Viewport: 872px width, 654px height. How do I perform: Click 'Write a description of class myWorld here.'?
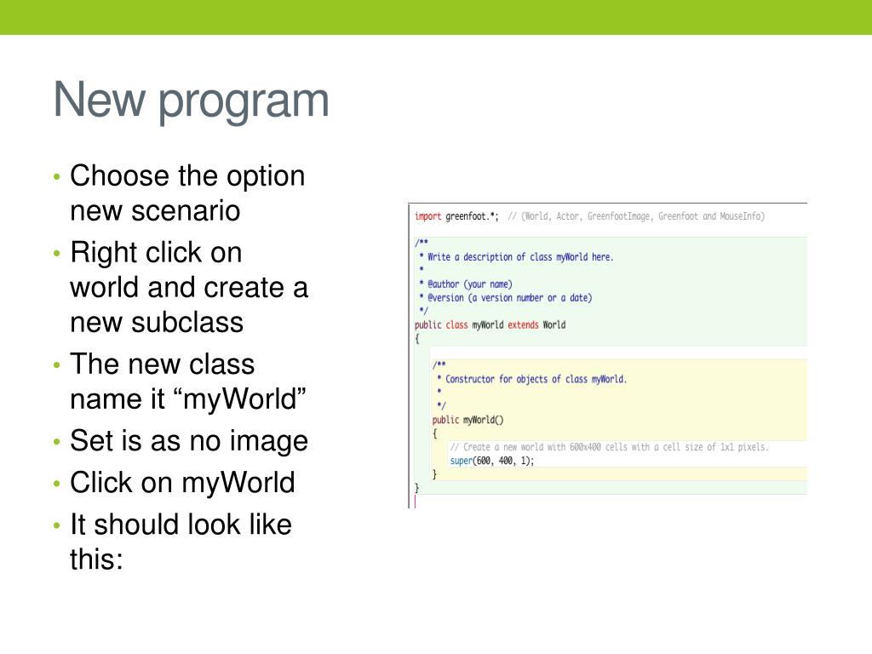coord(520,257)
